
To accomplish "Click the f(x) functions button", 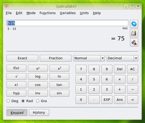I will point(16,68).
